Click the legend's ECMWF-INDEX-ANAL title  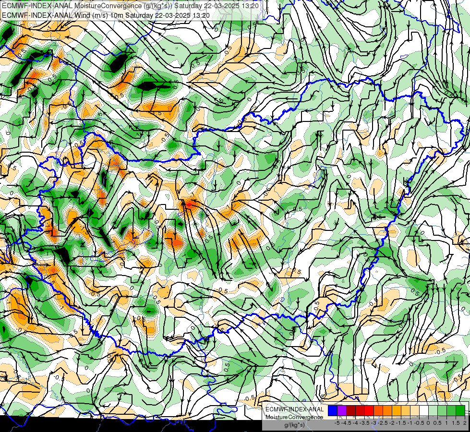coord(295,409)
